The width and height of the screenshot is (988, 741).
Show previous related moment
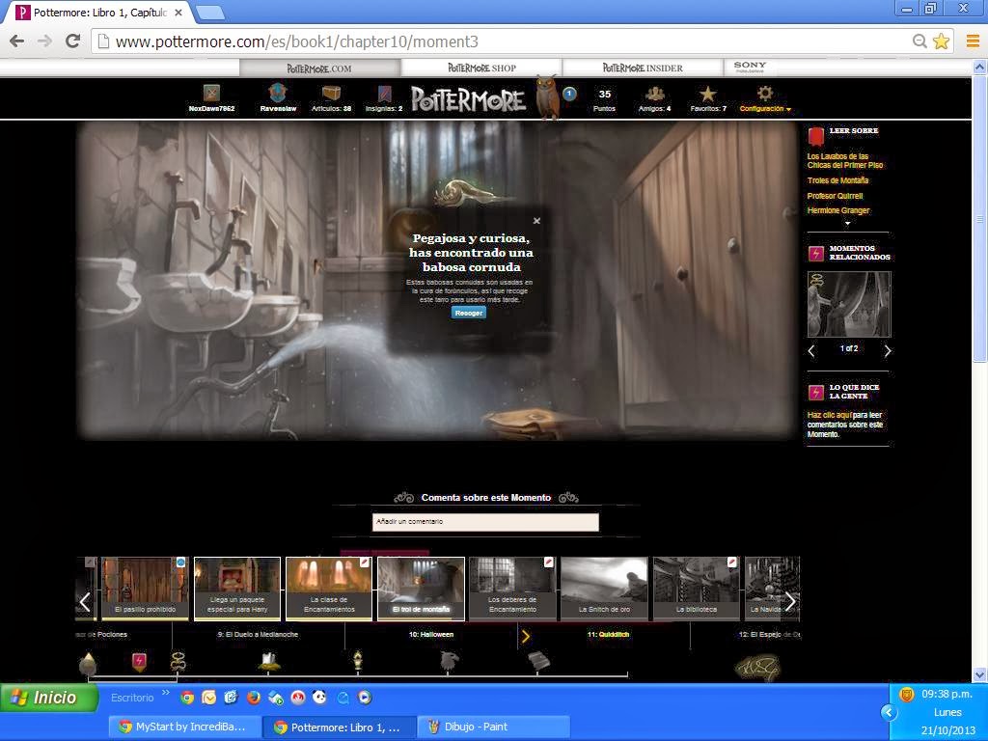(x=811, y=351)
